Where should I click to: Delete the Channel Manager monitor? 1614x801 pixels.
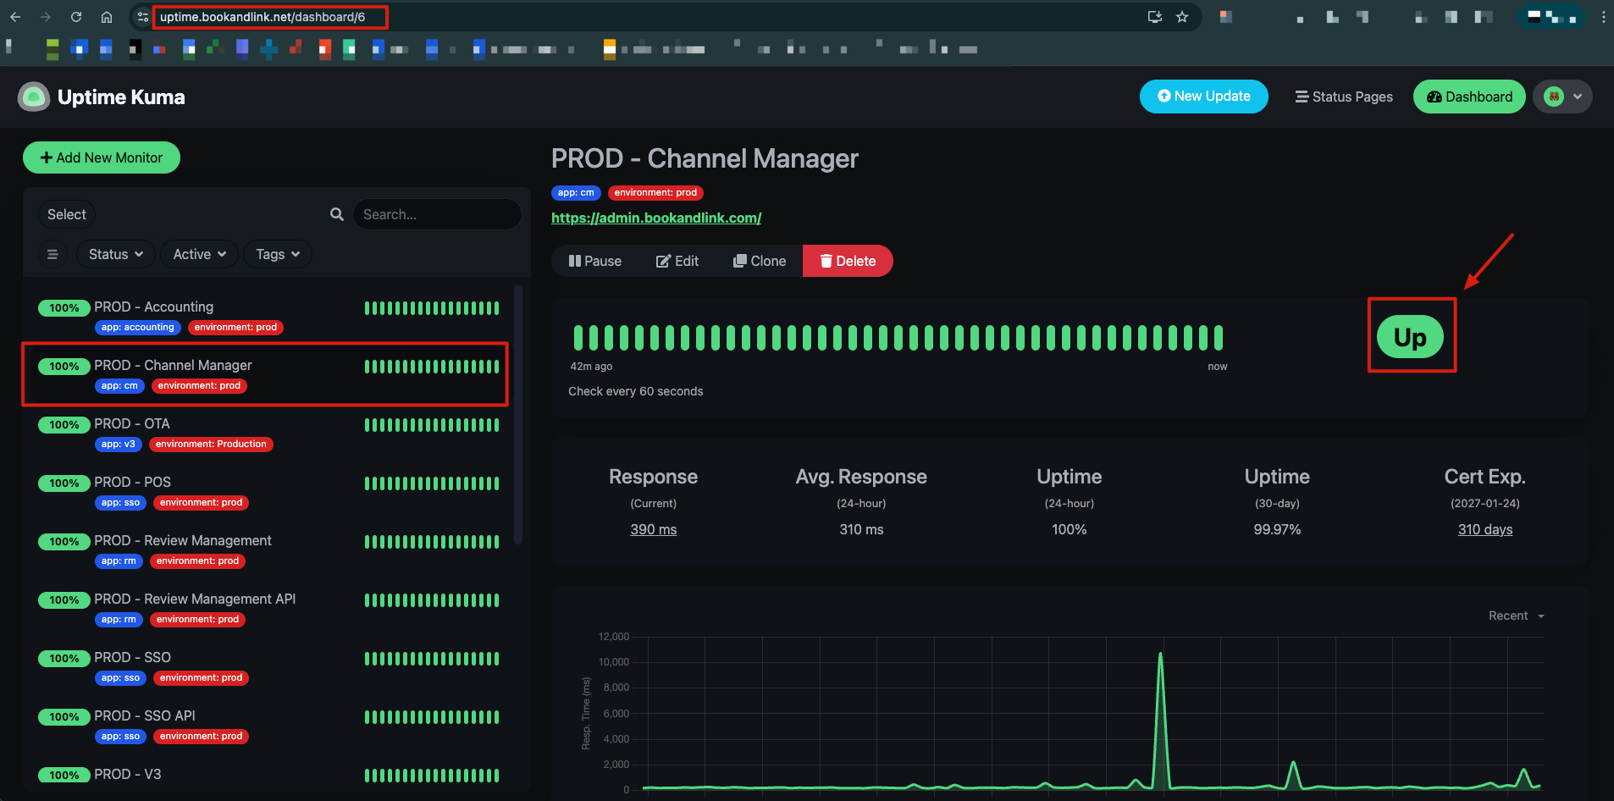click(x=848, y=261)
